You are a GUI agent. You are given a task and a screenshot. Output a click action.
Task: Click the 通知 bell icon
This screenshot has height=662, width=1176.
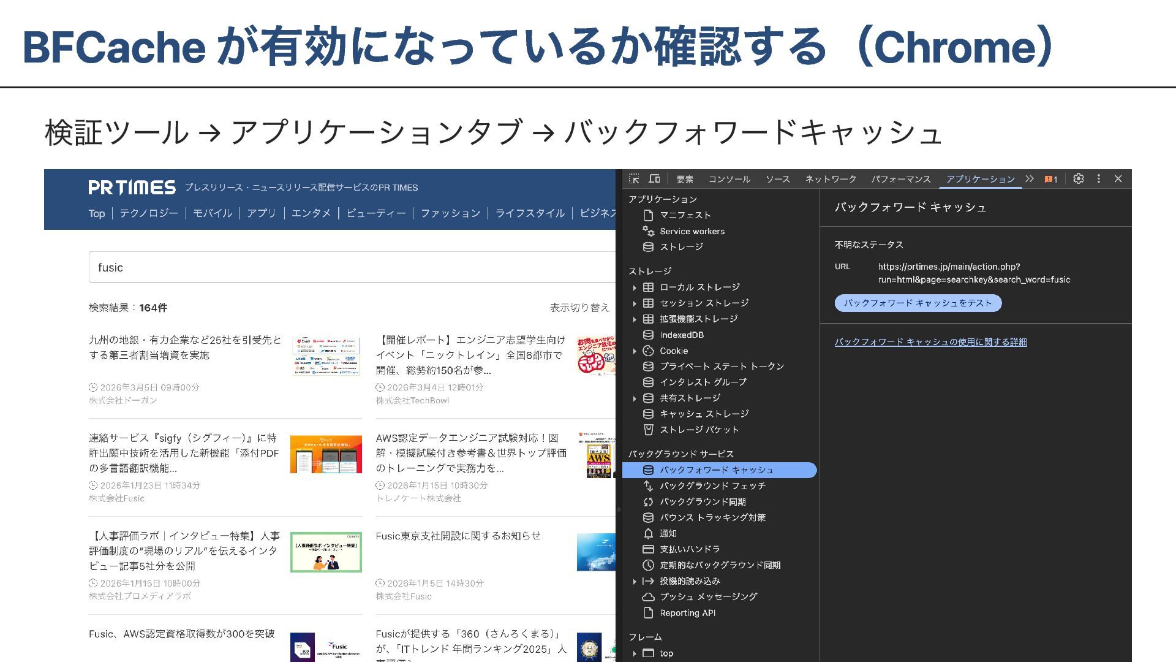pyautogui.click(x=648, y=533)
